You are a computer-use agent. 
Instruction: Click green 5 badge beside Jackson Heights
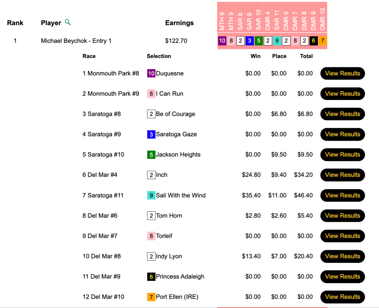[x=151, y=155]
